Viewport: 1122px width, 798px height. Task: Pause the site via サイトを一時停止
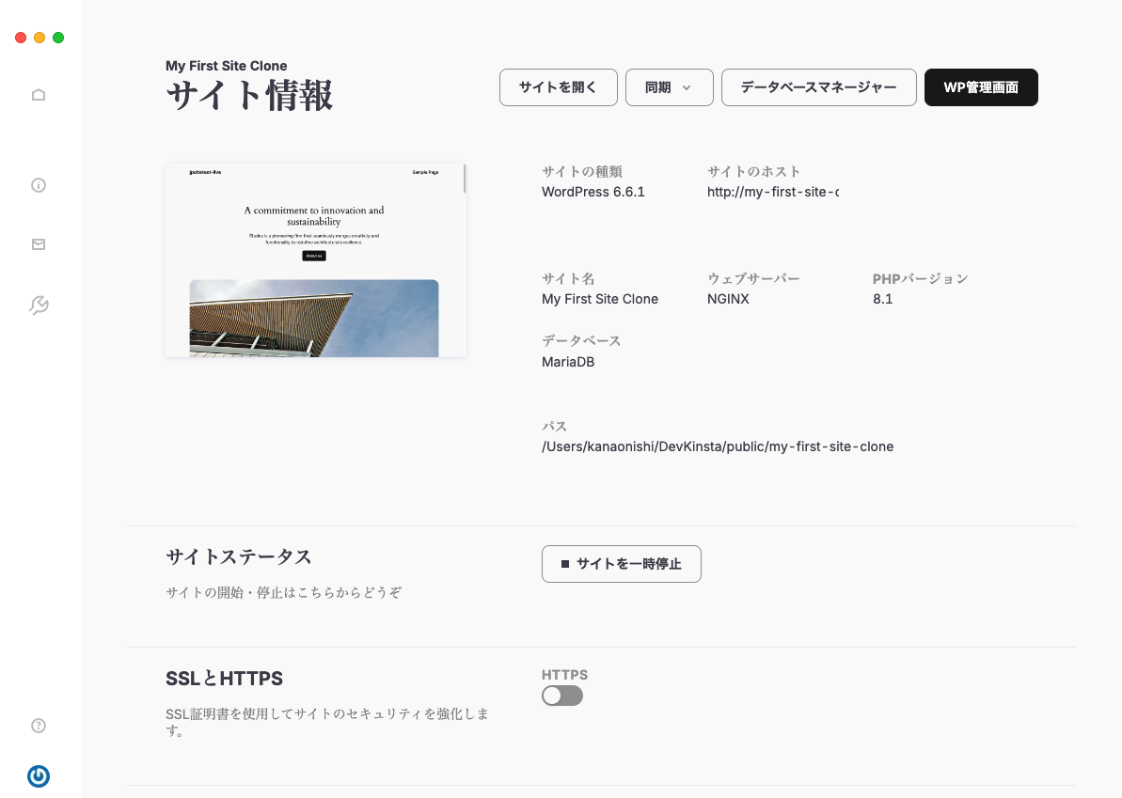point(621,564)
